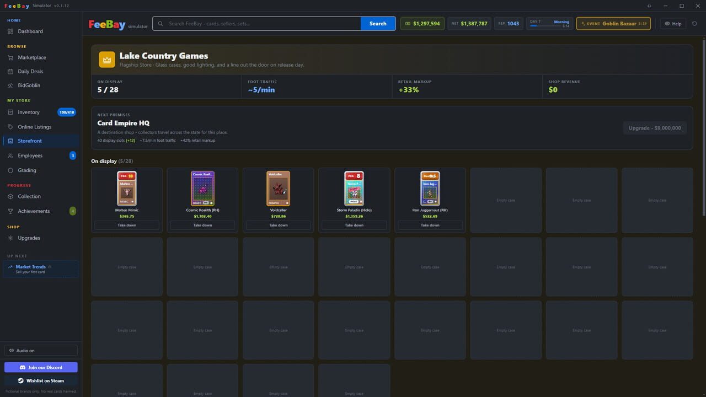This screenshot has height=397, width=706.
Task: Click the Molten Mimic card thumbnail
Action: tap(127, 189)
